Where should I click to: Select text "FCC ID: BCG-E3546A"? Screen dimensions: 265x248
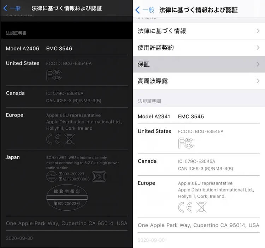click(x=69, y=63)
